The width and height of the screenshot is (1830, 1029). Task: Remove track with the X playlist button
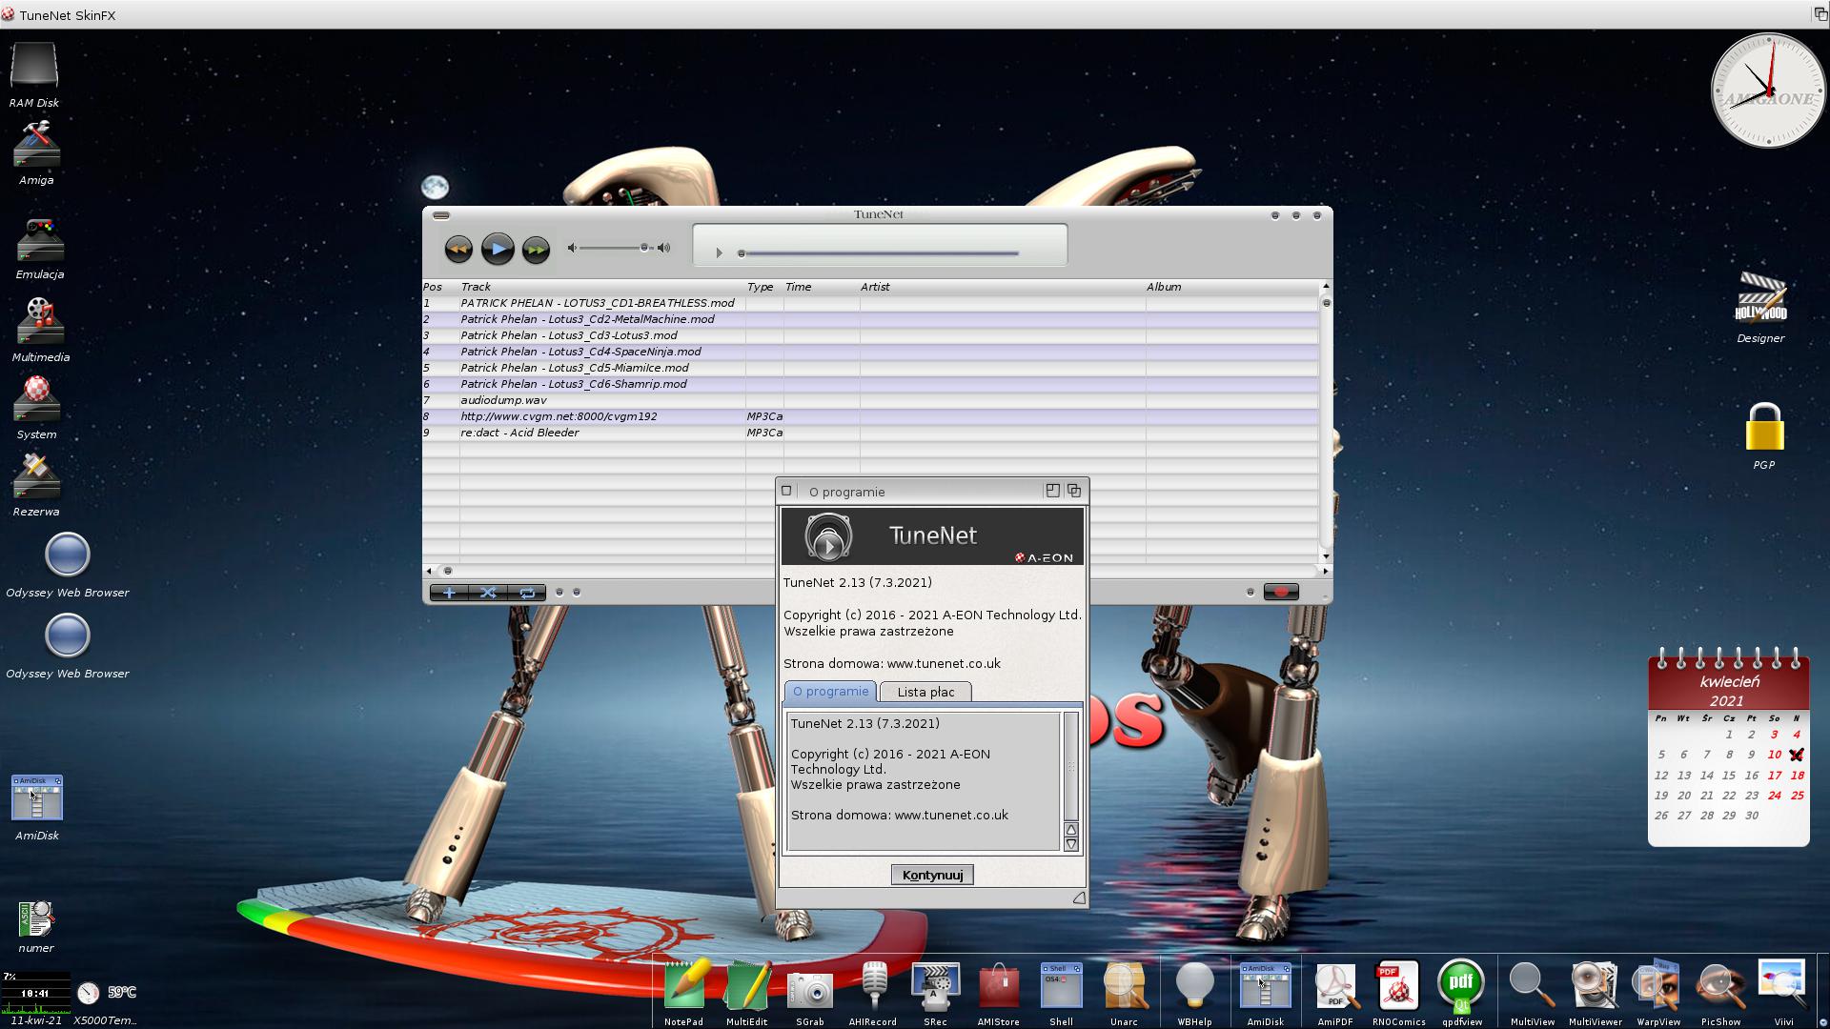coord(488,593)
